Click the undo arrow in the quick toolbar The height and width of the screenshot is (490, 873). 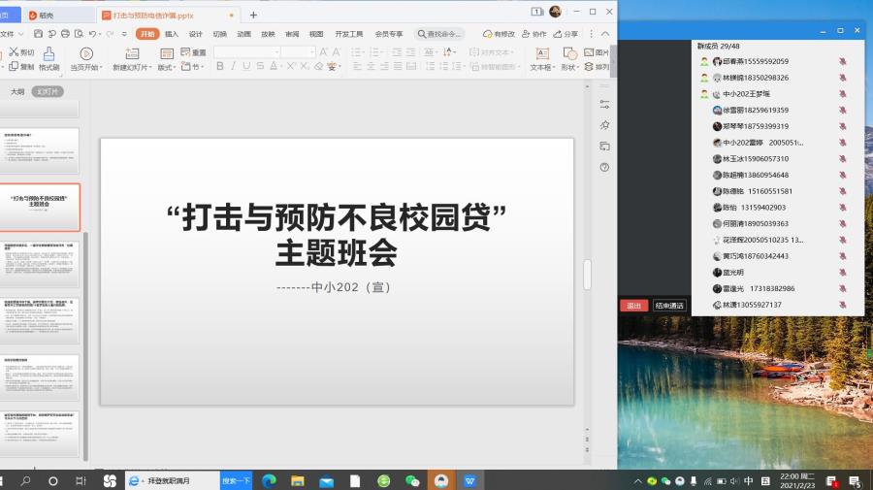(89, 34)
